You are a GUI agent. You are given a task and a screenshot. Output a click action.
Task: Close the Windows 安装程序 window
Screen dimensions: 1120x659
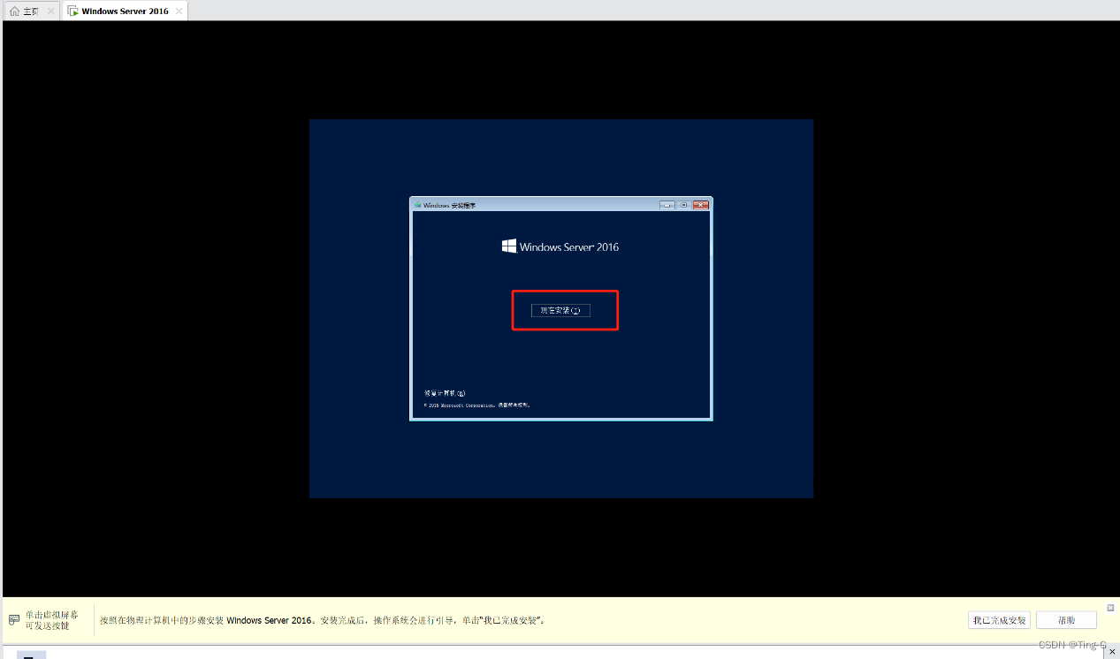tap(701, 205)
